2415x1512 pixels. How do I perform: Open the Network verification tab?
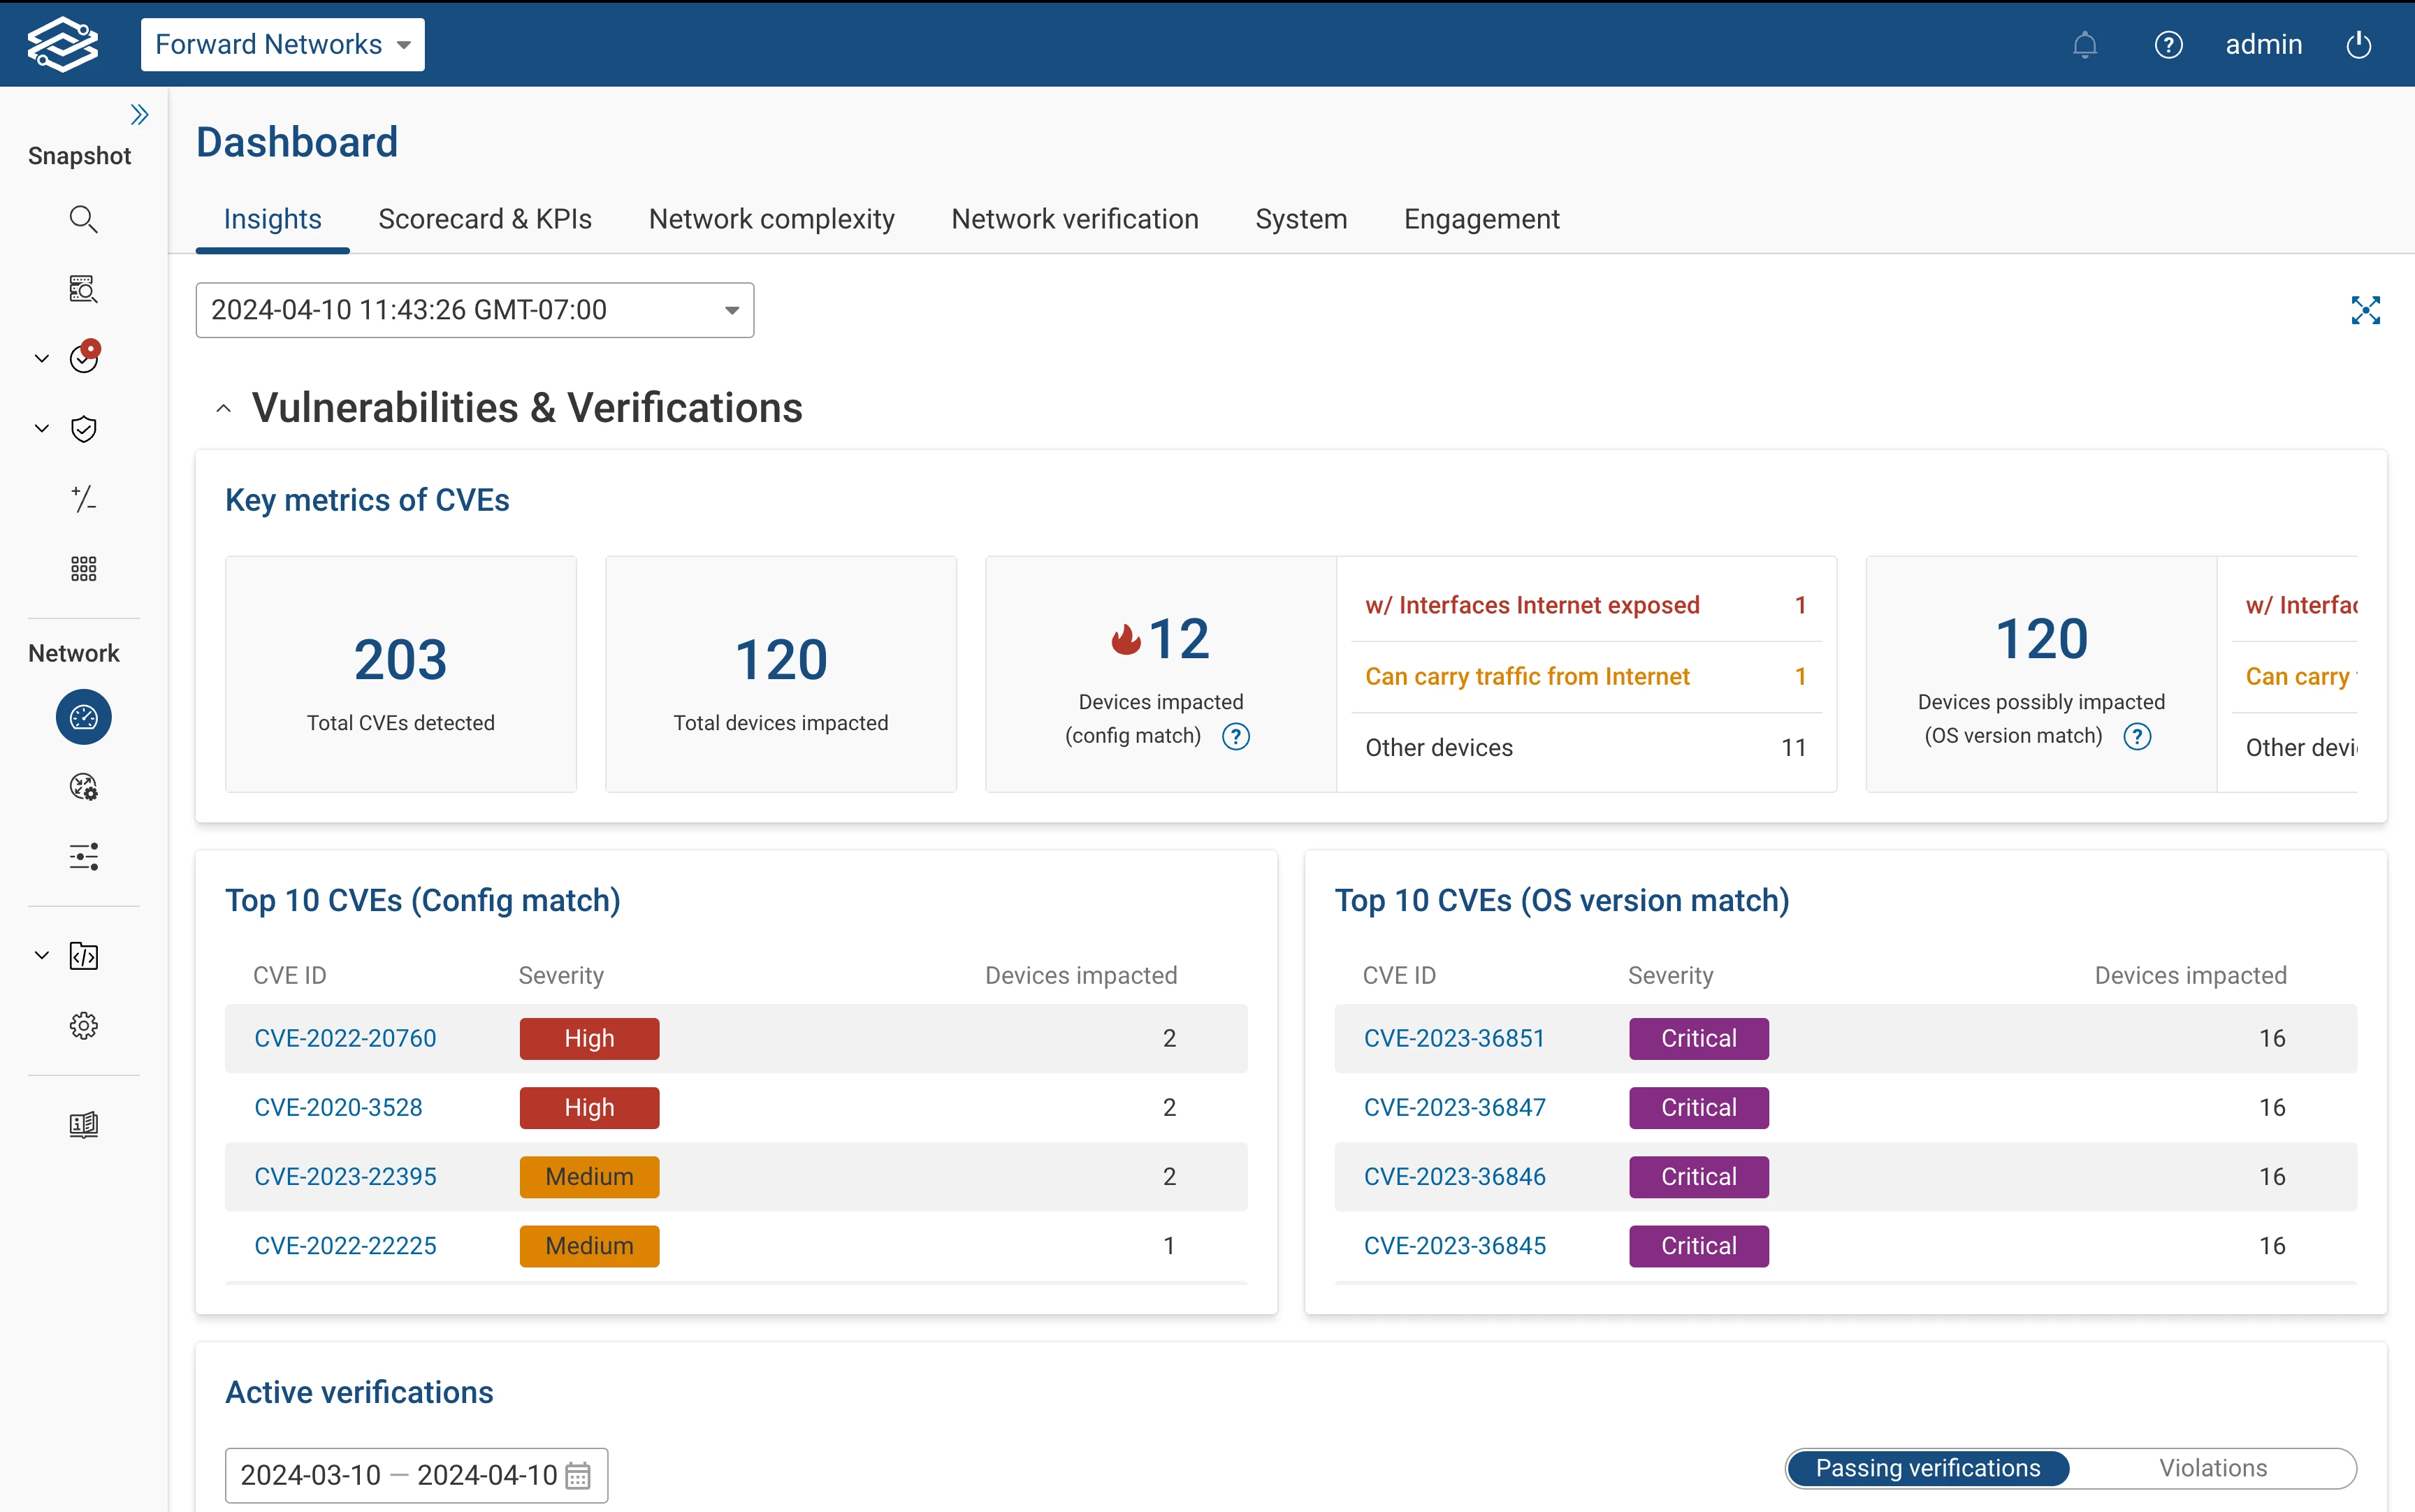click(x=1074, y=219)
